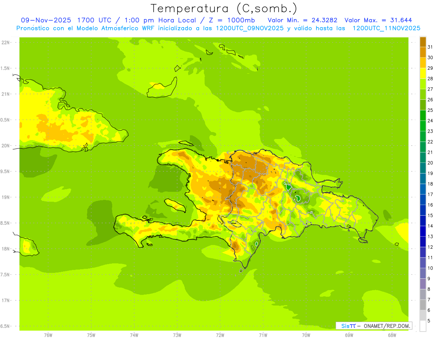
Task: Click the legend value "20"
Action: 430,163
